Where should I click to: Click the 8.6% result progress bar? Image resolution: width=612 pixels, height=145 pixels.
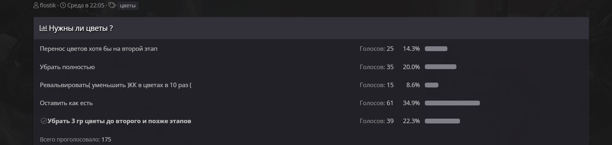tap(432, 85)
